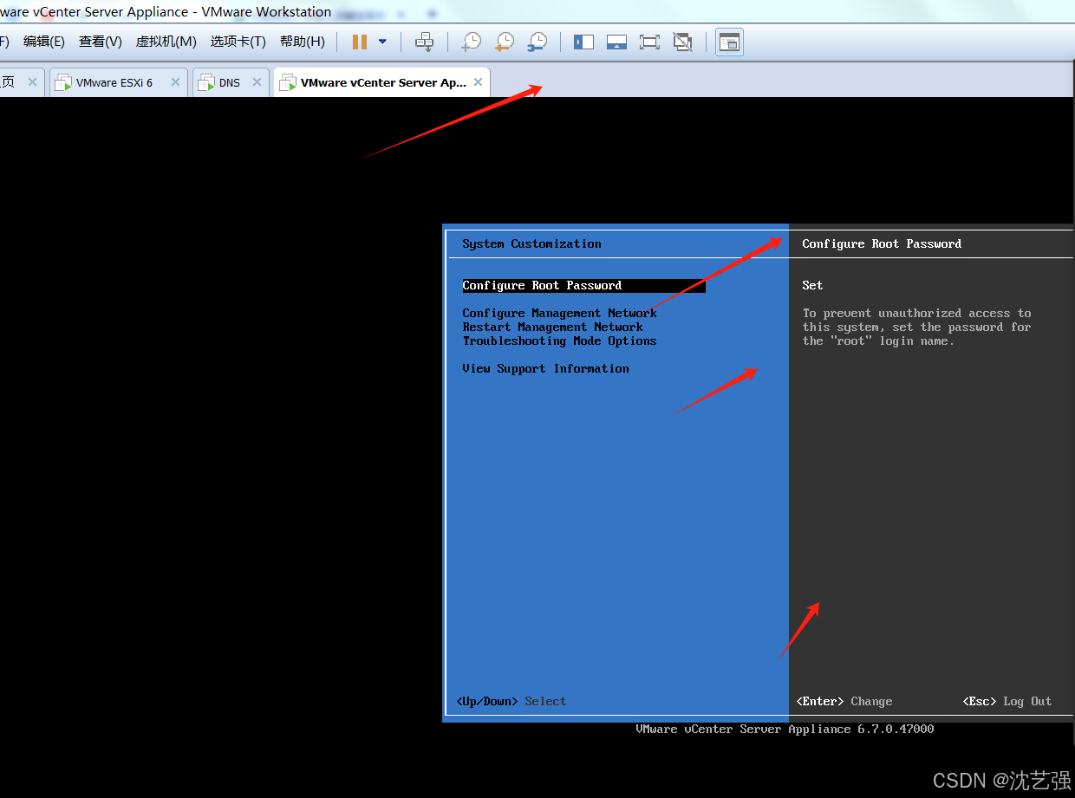Switch to the DNS tab
The image size is (1075, 798).
click(x=231, y=82)
